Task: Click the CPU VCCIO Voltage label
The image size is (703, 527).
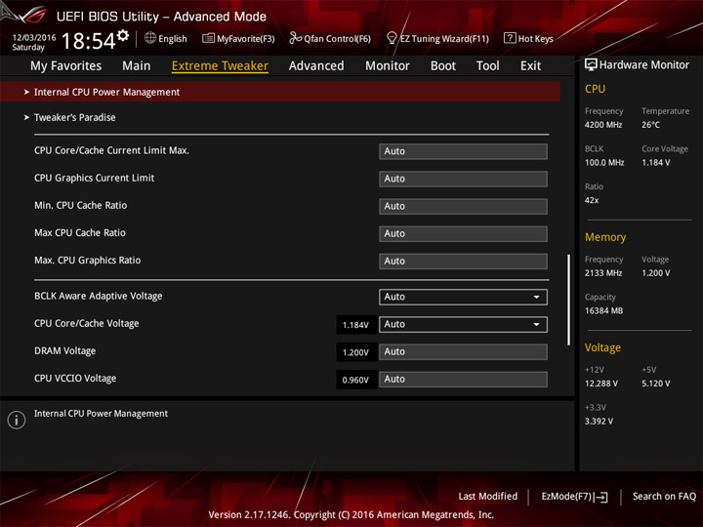Action: [x=75, y=379]
